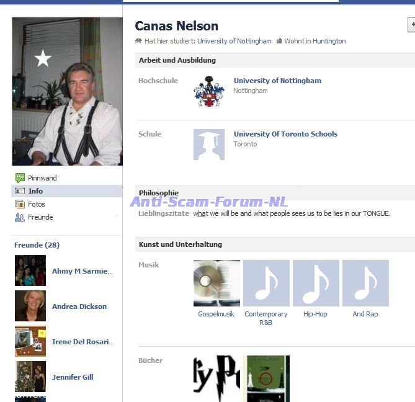Open the Contemporary R&B music note tile
415x402 pixels.
coord(266,283)
